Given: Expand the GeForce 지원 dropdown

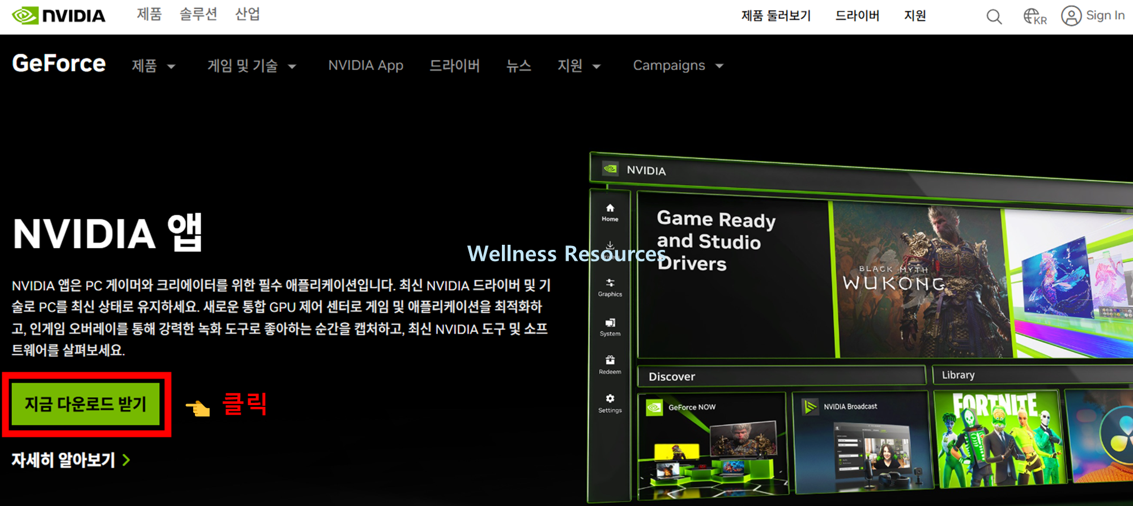Looking at the screenshot, I should [579, 66].
